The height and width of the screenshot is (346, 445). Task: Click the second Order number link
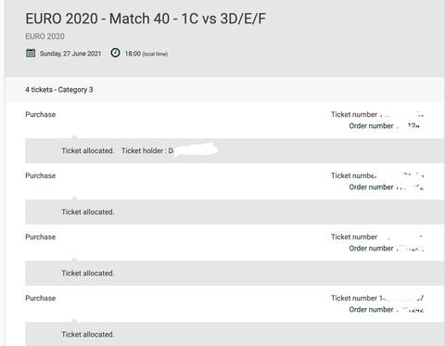point(387,187)
